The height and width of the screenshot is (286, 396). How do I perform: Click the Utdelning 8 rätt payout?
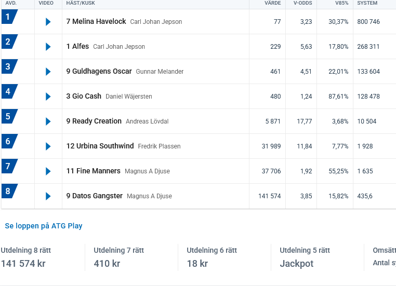coord(23,263)
